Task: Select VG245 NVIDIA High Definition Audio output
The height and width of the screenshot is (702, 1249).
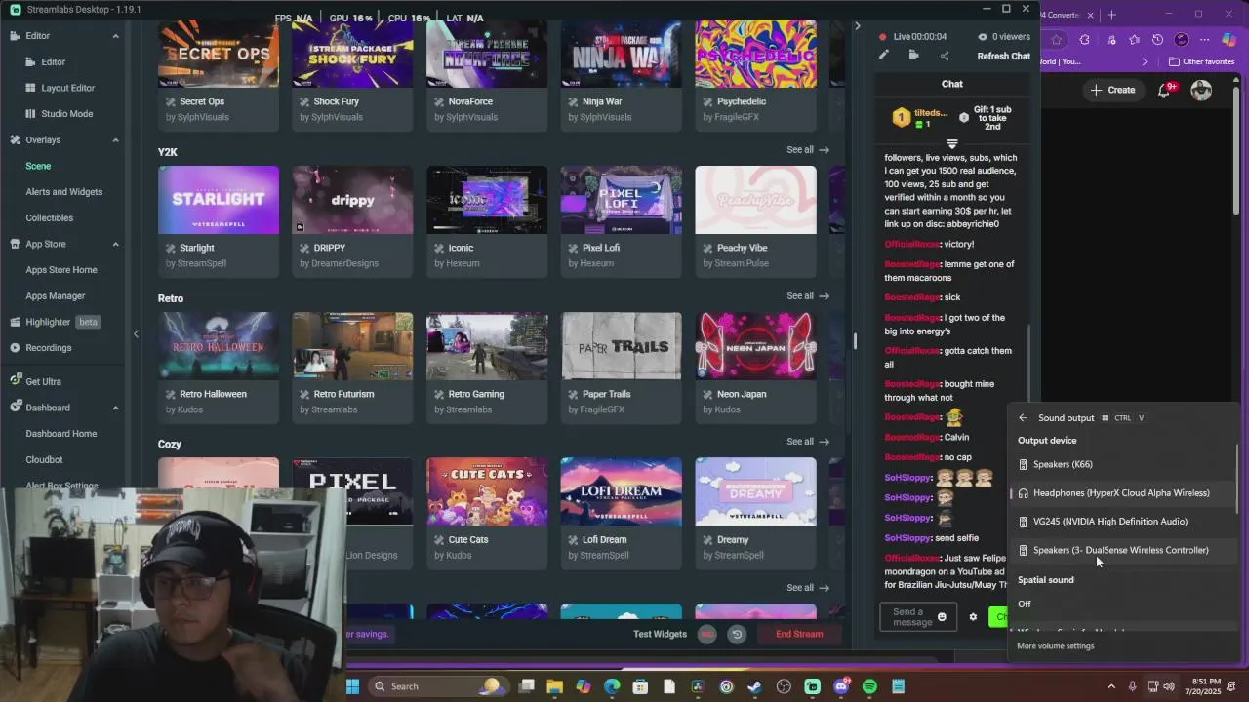Action: point(1123,522)
